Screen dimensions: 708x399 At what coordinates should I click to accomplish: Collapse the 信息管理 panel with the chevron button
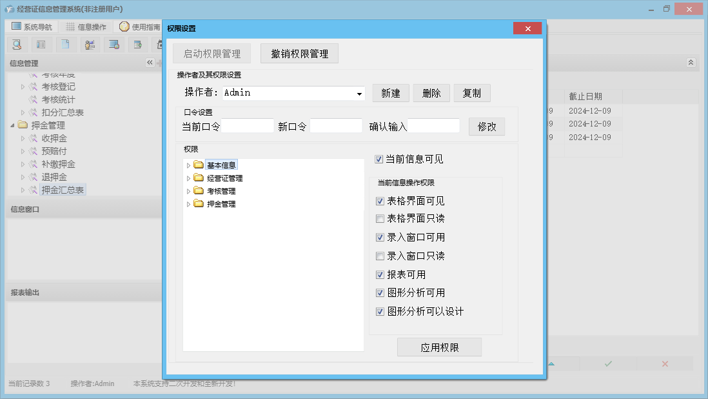pyautogui.click(x=150, y=63)
